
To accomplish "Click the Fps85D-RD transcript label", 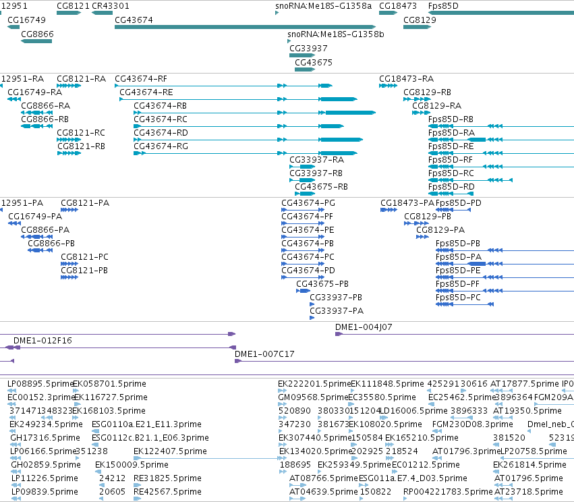I will (x=451, y=187).
